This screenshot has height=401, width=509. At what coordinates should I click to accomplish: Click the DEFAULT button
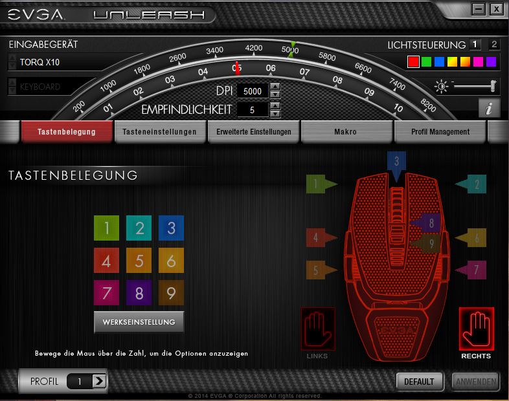(419, 382)
